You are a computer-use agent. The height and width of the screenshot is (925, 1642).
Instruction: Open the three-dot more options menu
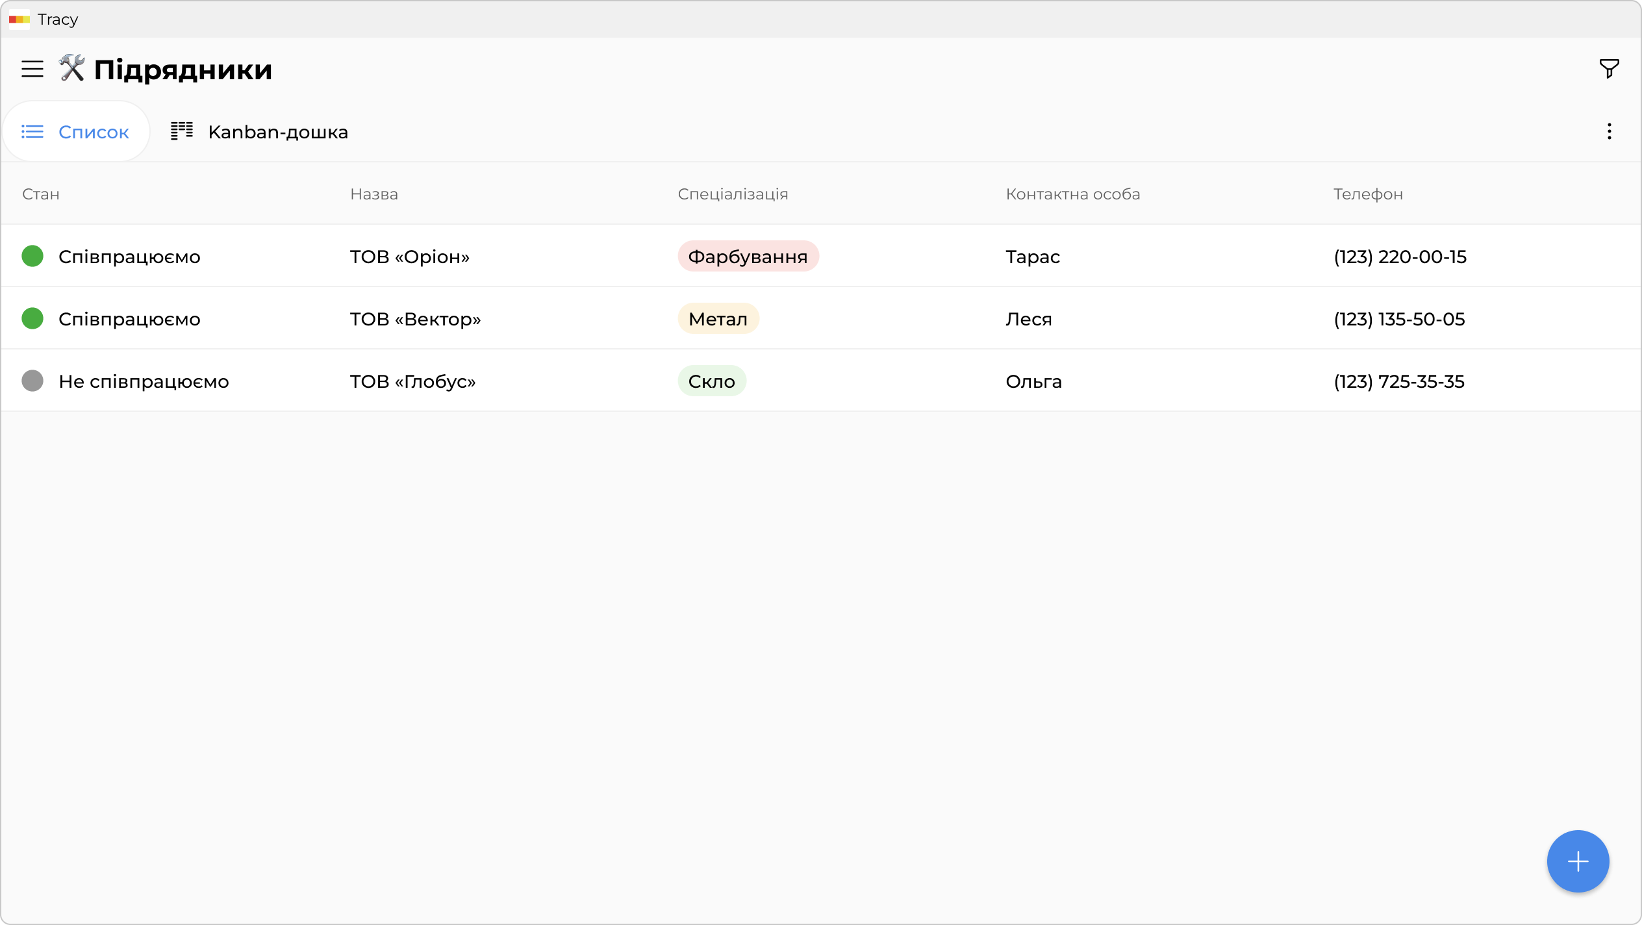(x=1609, y=132)
